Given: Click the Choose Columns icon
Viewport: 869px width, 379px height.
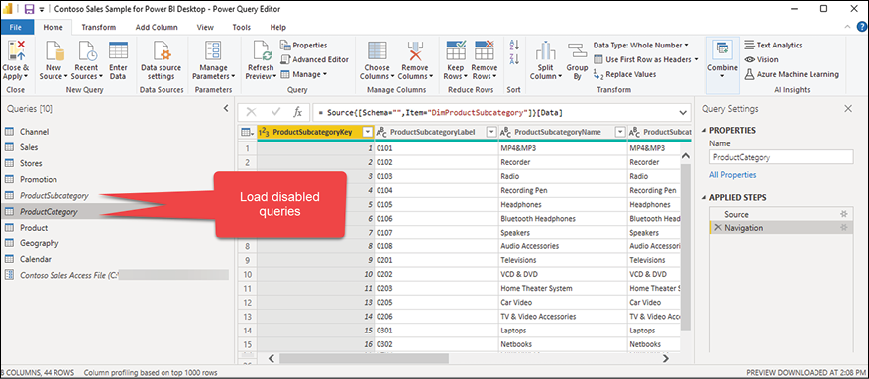Looking at the screenshot, I should pyautogui.click(x=377, y=50).
